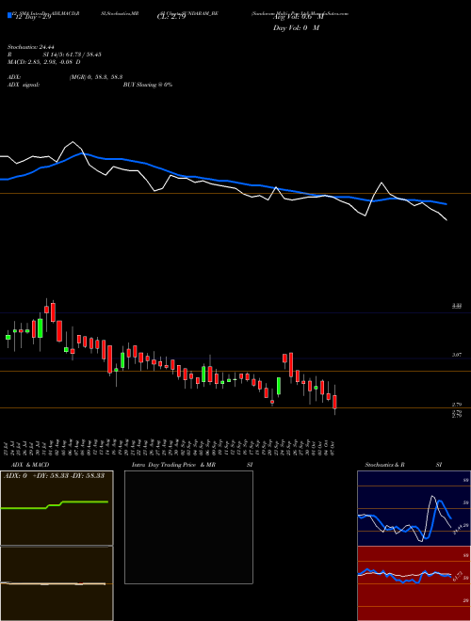Click the last red candlestick on the chart

pyautogui.click(x=334, y=402)
